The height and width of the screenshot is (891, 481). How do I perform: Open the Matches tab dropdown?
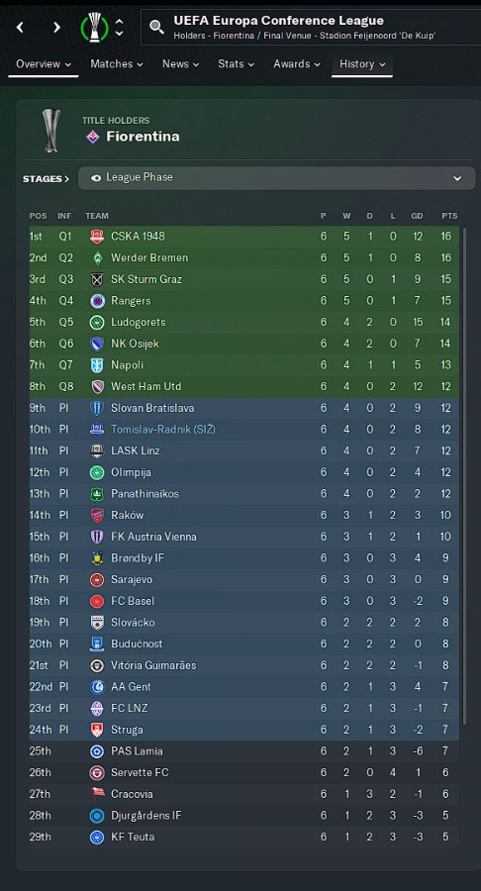(x=117, y=64)
